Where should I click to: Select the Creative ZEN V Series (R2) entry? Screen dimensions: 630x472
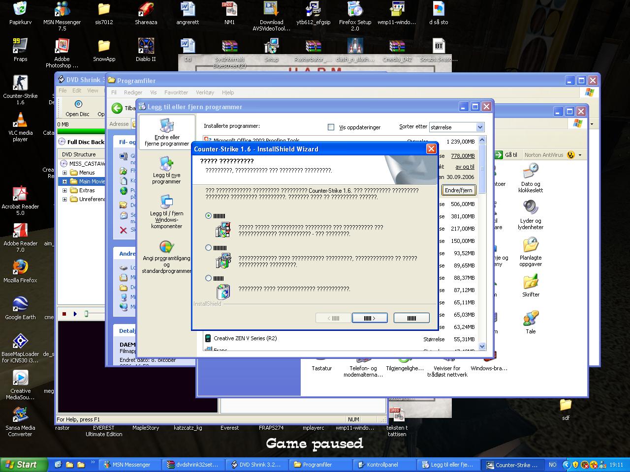(339, 338)
